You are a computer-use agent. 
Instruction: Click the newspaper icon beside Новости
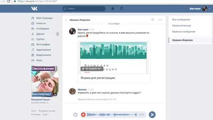click(x=33, y=23)
